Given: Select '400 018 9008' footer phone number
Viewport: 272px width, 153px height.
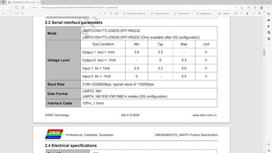Looking at the screenshot, I should tap(130, 115).
